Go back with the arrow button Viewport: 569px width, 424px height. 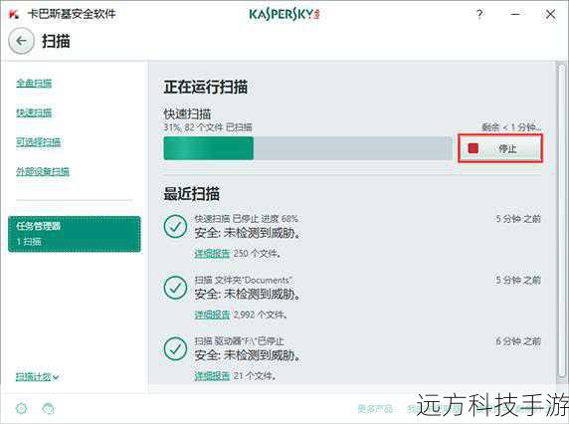point(21,41)
